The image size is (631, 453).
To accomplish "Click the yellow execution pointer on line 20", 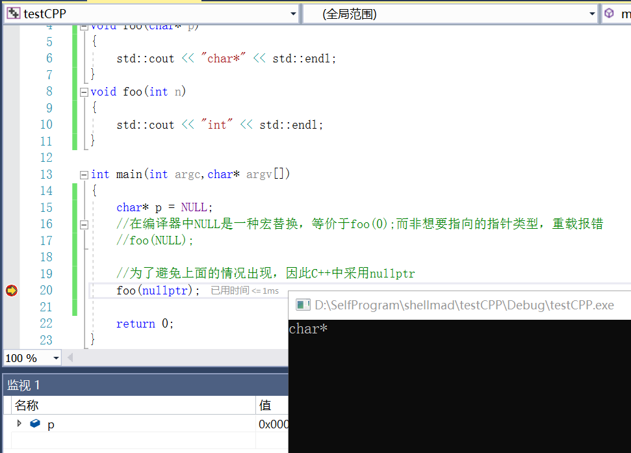I will [x=11, y=291].
